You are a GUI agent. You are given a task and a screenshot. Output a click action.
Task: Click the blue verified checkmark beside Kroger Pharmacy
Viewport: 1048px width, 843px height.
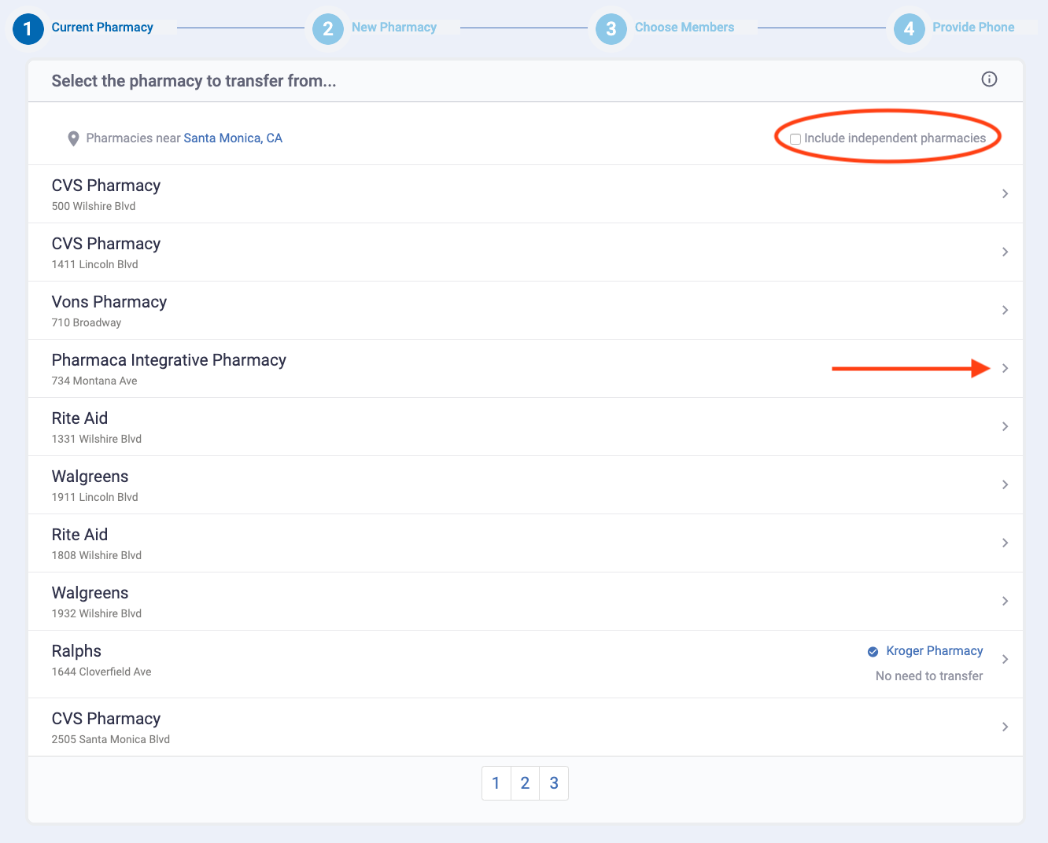coord(873,651)
